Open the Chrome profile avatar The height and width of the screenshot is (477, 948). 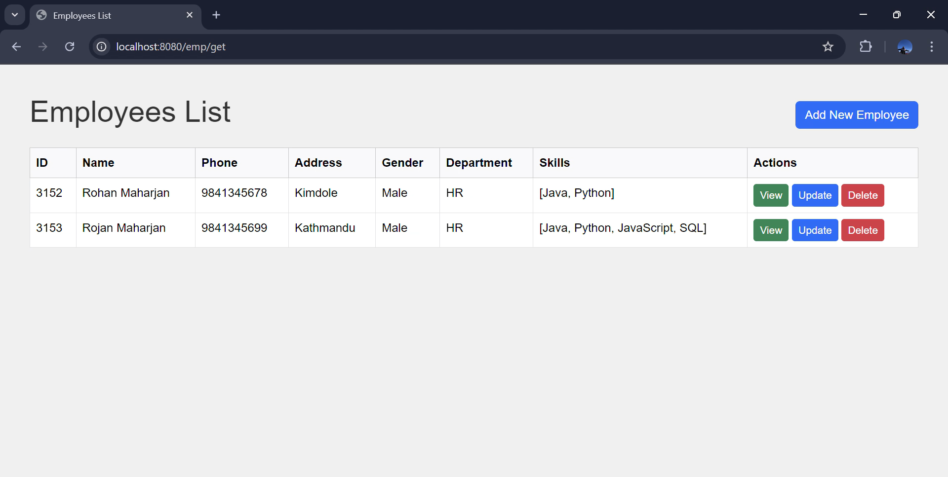point(905,46)
